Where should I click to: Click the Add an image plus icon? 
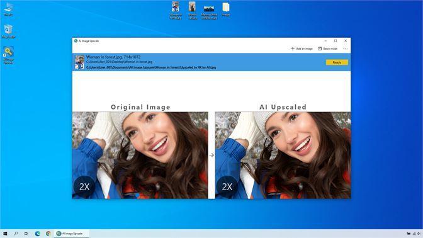(293, 49)
